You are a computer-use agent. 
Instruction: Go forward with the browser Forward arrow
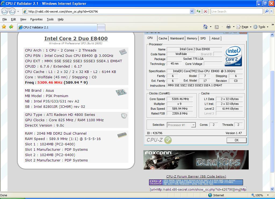click(x=12, y=12)
